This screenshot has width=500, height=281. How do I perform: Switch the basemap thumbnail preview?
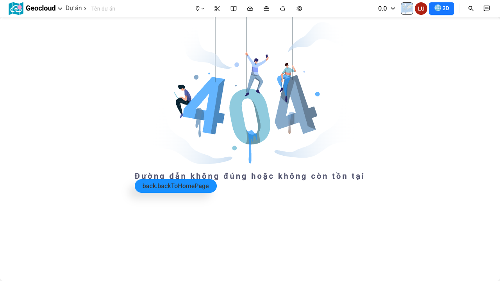pos(407,8)
